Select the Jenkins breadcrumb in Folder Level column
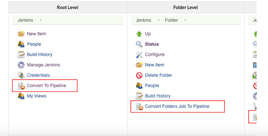The image size is (268, 136). [143, 20]
